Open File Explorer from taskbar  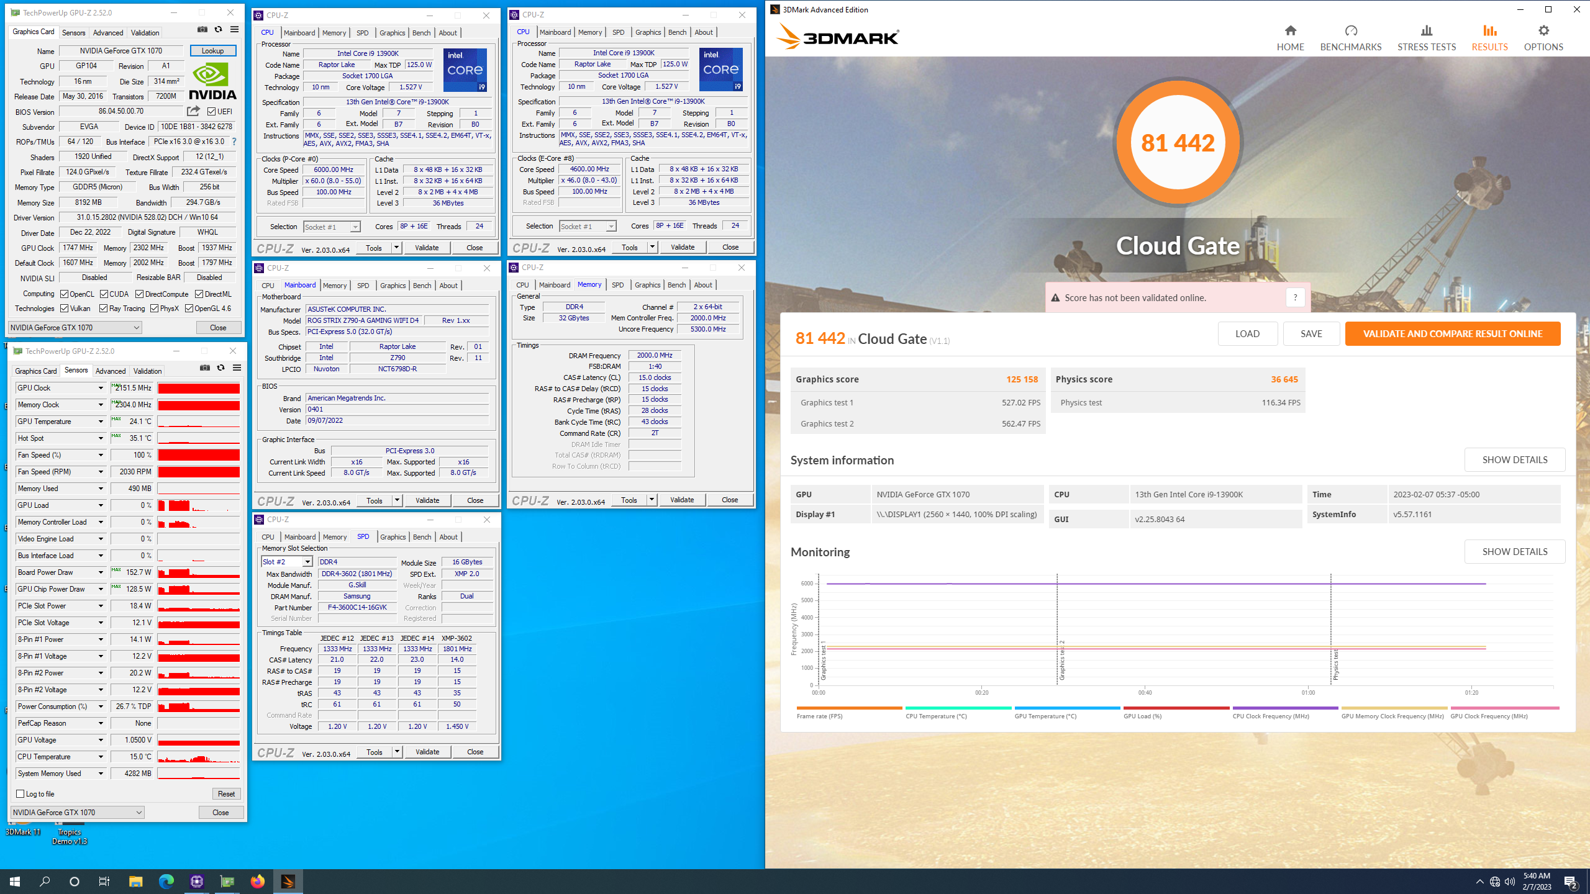point(135,881)
